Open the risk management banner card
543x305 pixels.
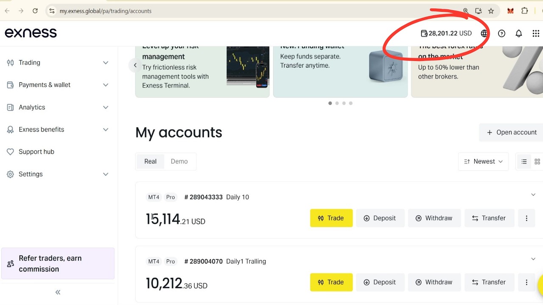click(202, 72)
